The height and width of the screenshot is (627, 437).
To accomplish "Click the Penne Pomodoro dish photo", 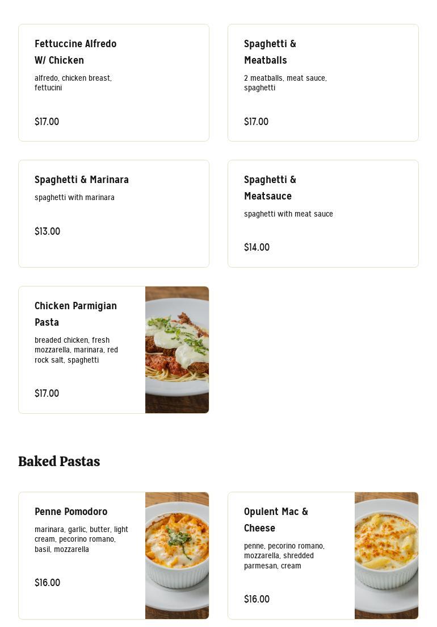I will coord(177,555).
